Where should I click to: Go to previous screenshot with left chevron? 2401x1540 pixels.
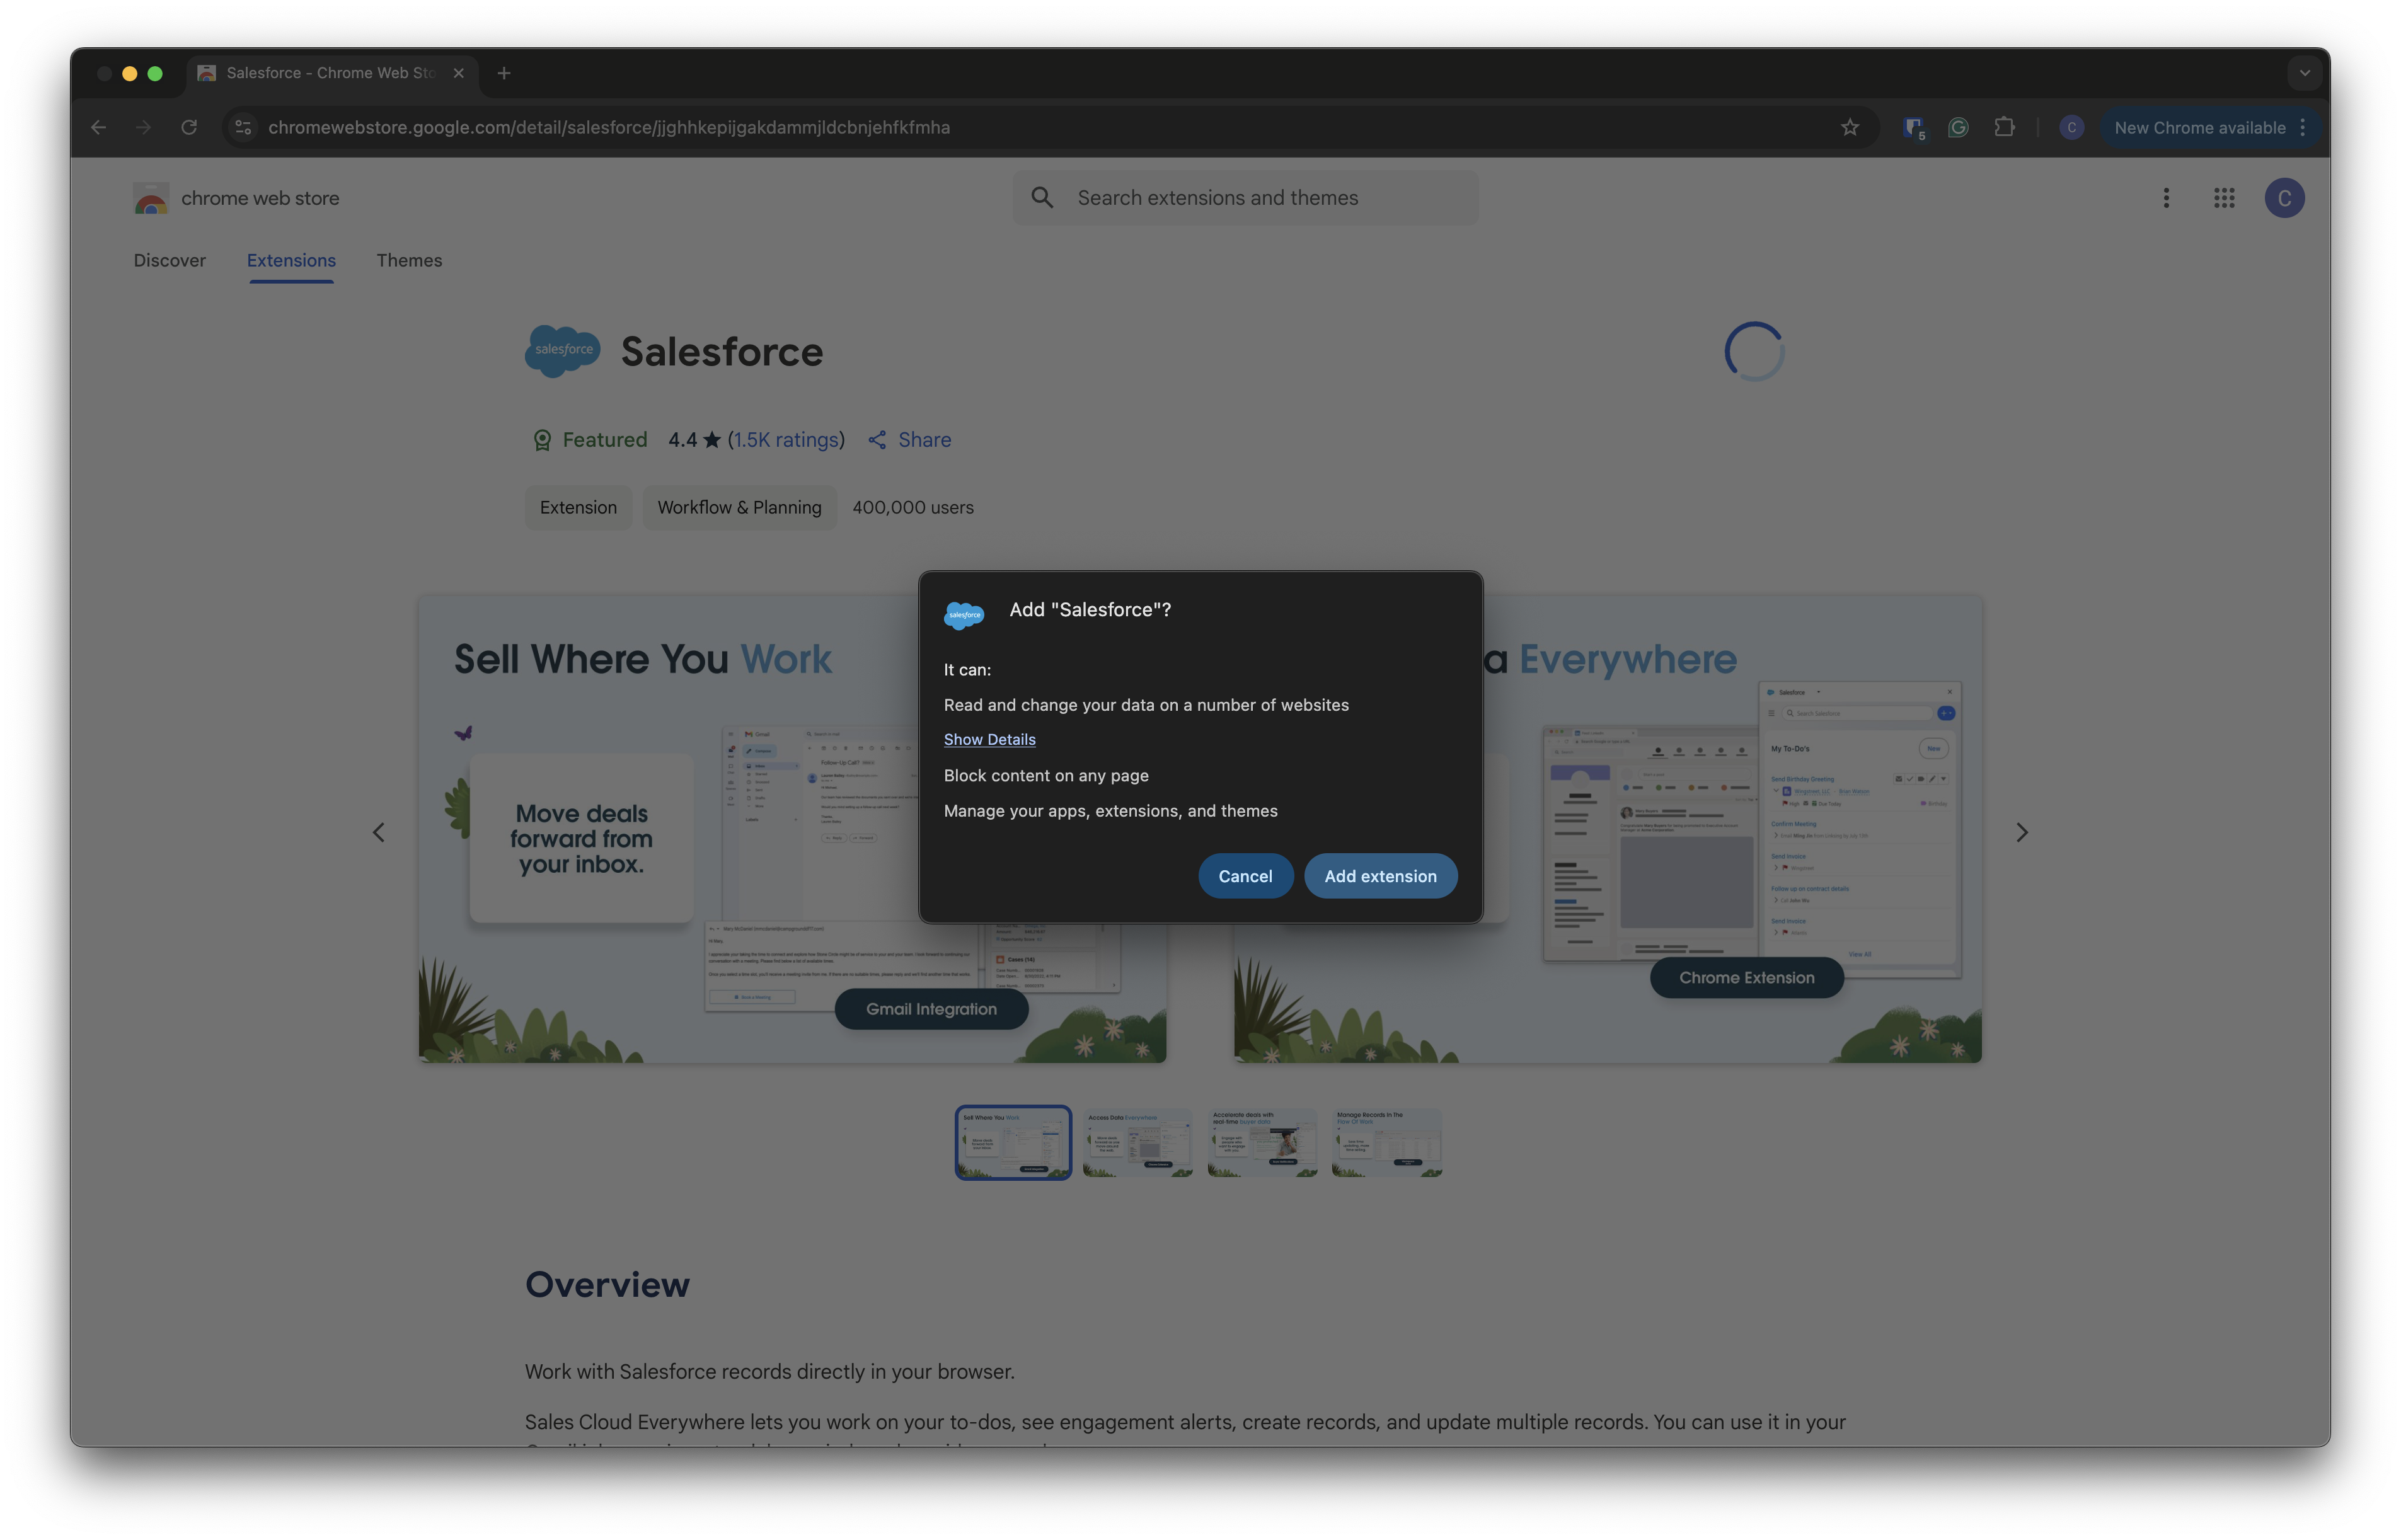(379, 832)
